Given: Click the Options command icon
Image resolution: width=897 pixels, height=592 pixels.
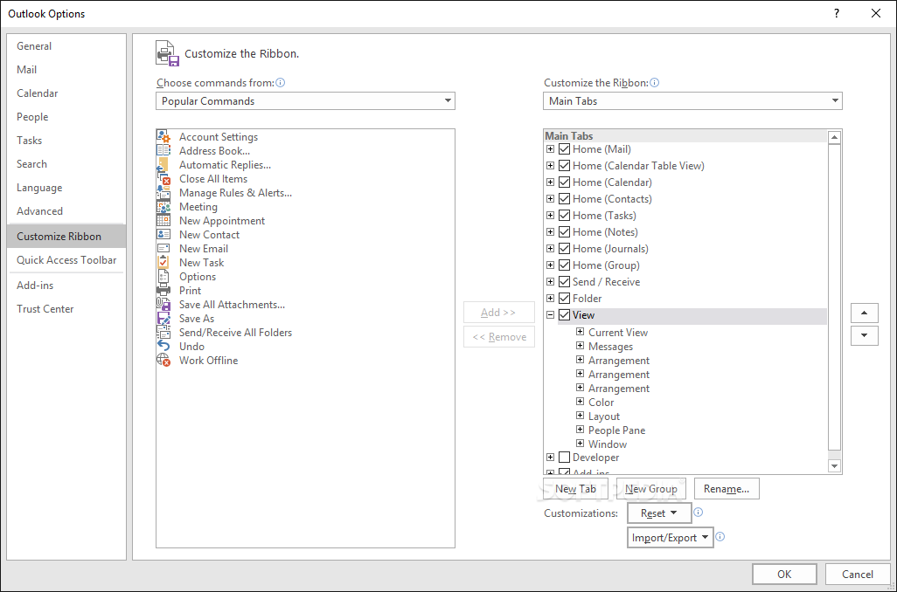Looking at the screenshot, I should coord(163,277).
